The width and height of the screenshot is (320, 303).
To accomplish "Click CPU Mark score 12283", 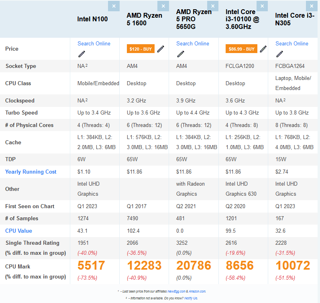I will pyautogui.click(x=144, y=266).
